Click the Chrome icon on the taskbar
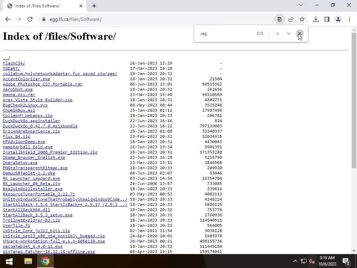The width and height of the screenshot is (357, 268). pyautogui.click(x=45, y=261)
